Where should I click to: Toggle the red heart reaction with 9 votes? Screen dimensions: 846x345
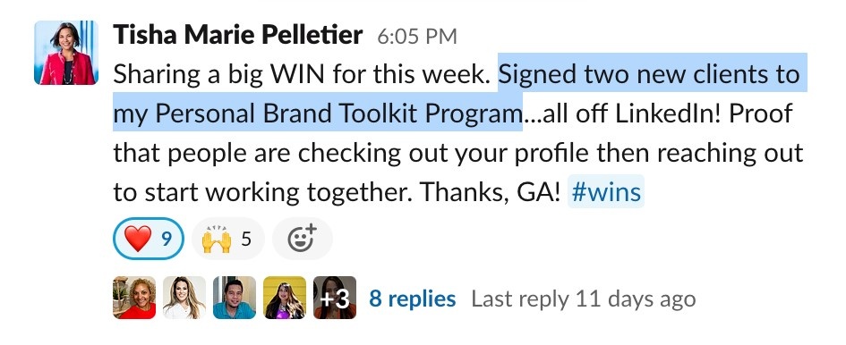coord(149,239)
